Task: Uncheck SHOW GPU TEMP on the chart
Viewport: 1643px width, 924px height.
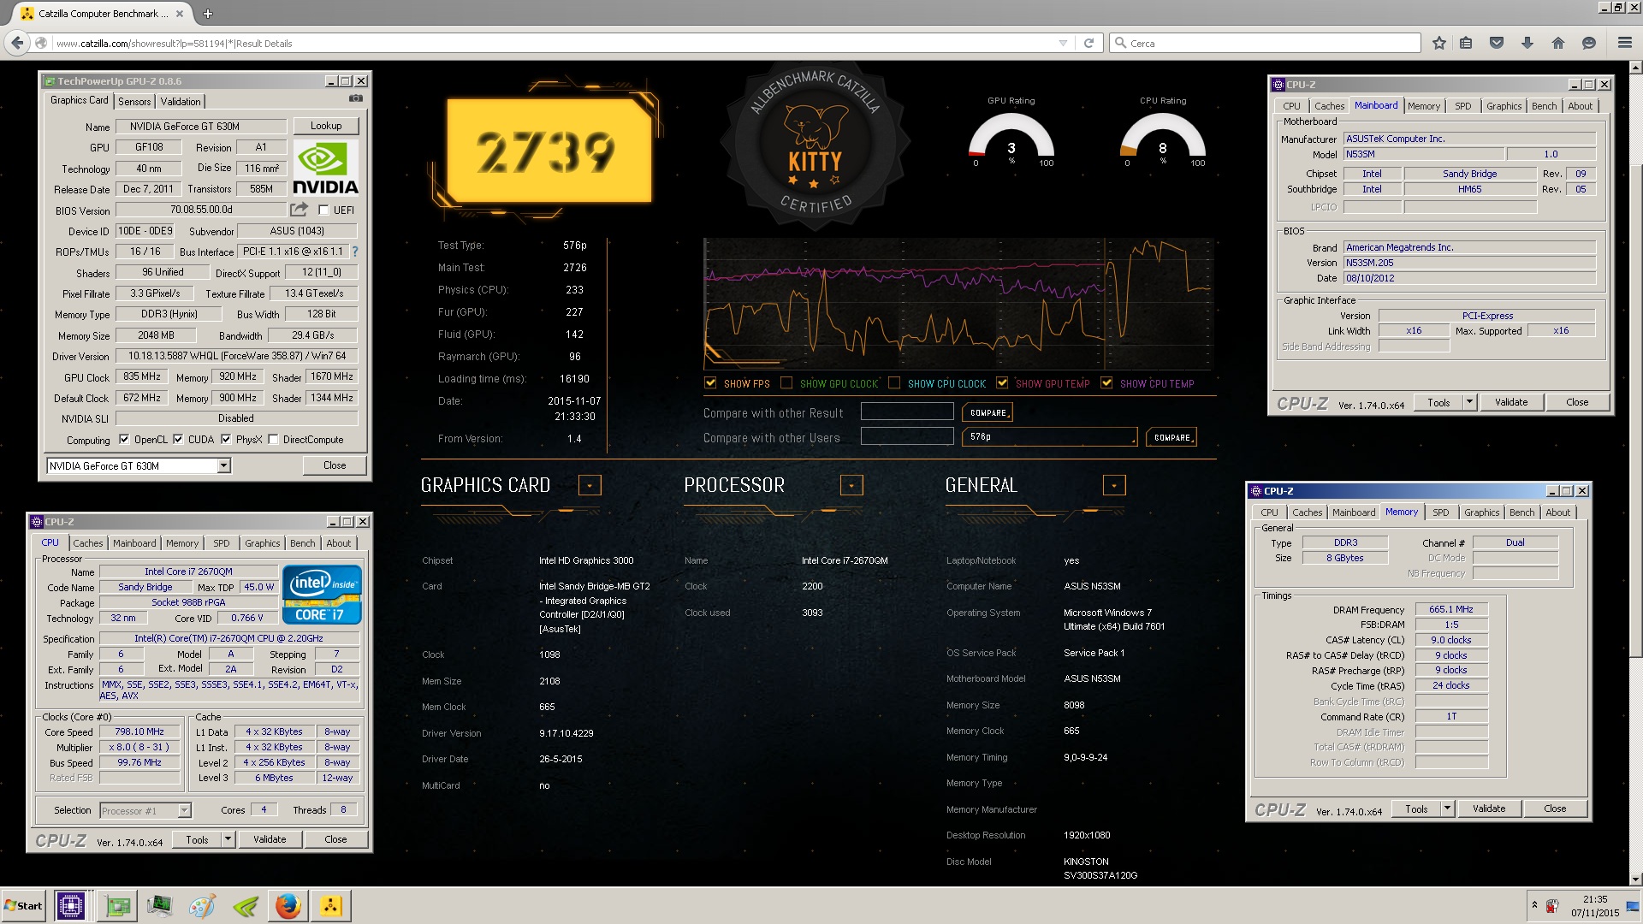Action: coord(1002,383)
